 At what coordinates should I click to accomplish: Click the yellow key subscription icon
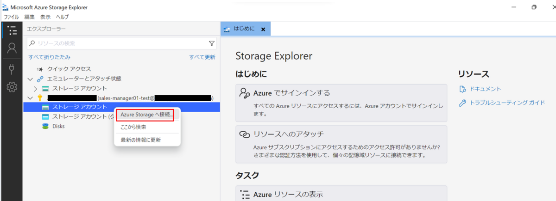[x=40, y=98]
